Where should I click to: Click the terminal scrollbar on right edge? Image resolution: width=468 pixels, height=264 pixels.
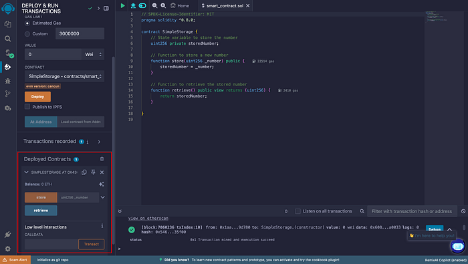(x=464, y=228)
